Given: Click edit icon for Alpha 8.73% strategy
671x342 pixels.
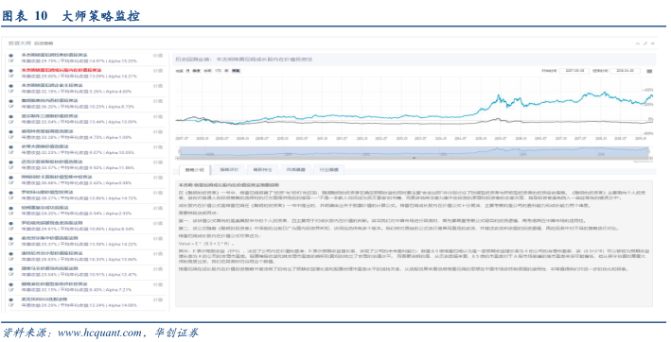Looking at the screenshot, I should (11, 107).
